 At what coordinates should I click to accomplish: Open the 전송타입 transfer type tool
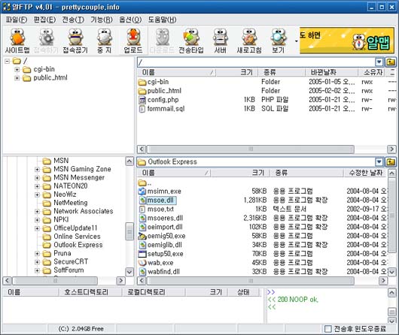(191, 41)
